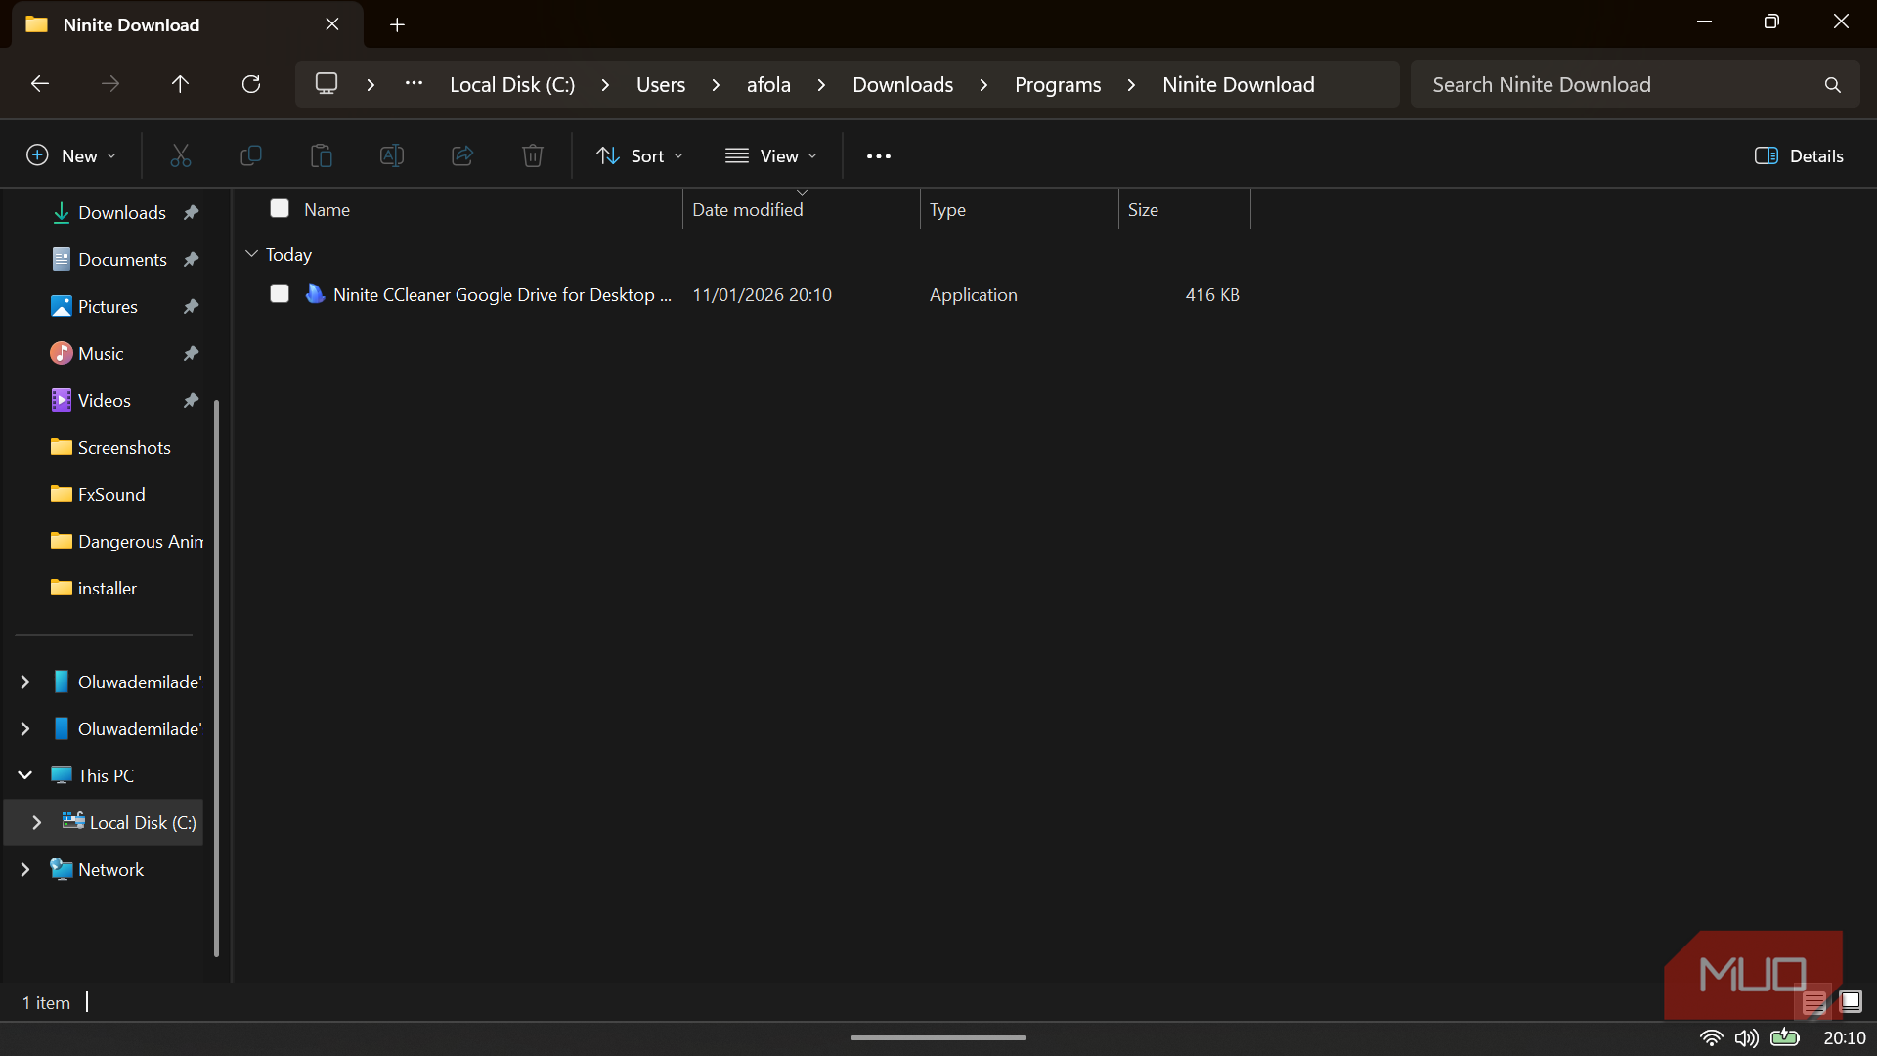
Task: Open the See more options menu
Action: coord(879,156)
